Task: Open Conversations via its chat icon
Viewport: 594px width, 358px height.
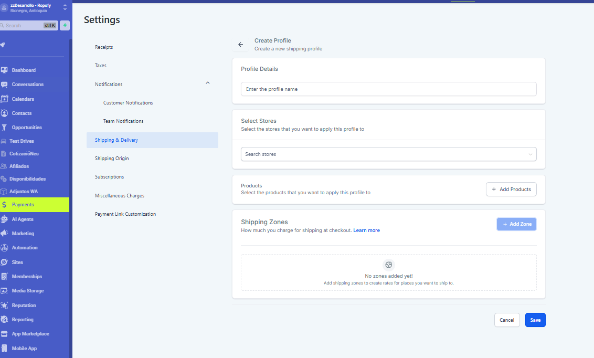Action: [4, 85]
